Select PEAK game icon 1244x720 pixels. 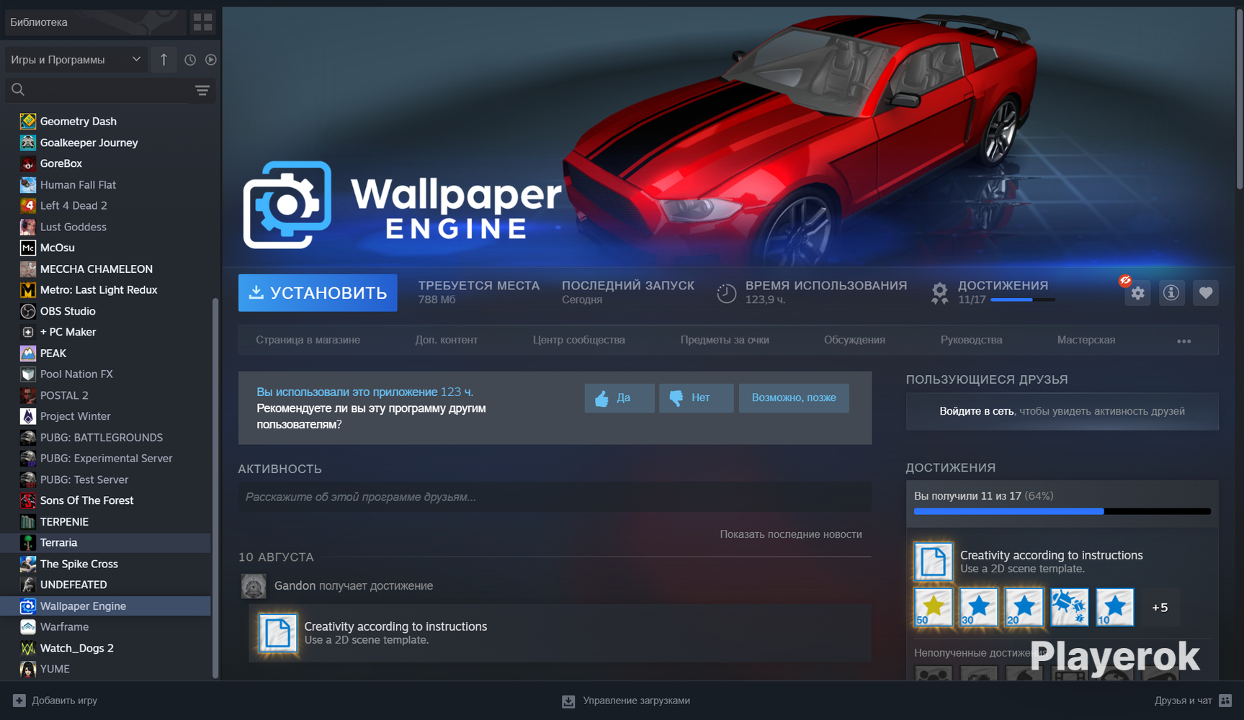(28, 353)
